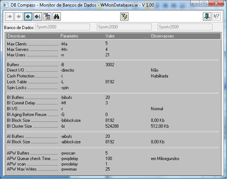Select the Lock Table row
227x179 pixels.
113,82
